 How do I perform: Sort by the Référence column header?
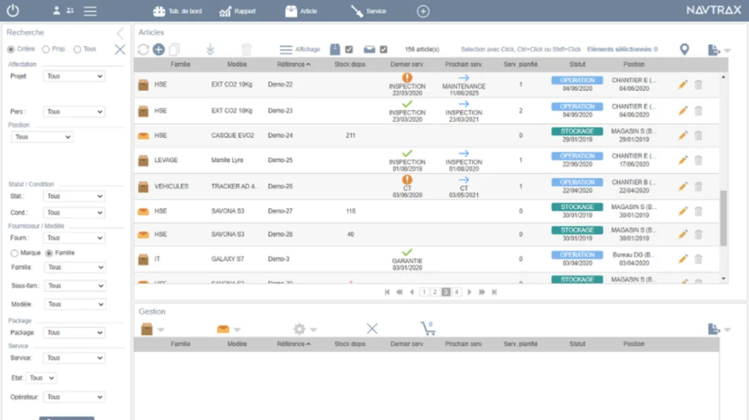tap(293, 64)
